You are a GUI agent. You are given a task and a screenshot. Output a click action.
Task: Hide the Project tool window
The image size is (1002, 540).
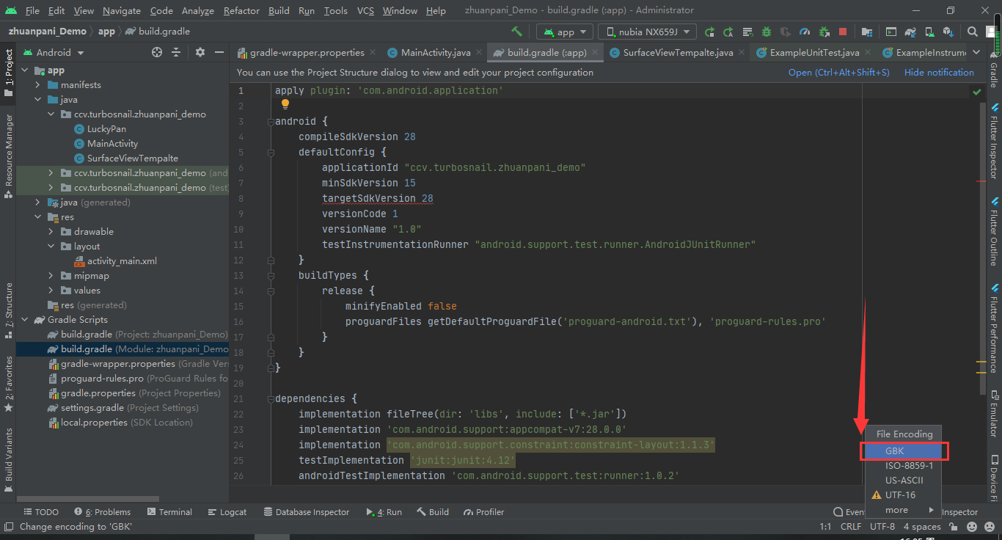[x=219, y=52]
